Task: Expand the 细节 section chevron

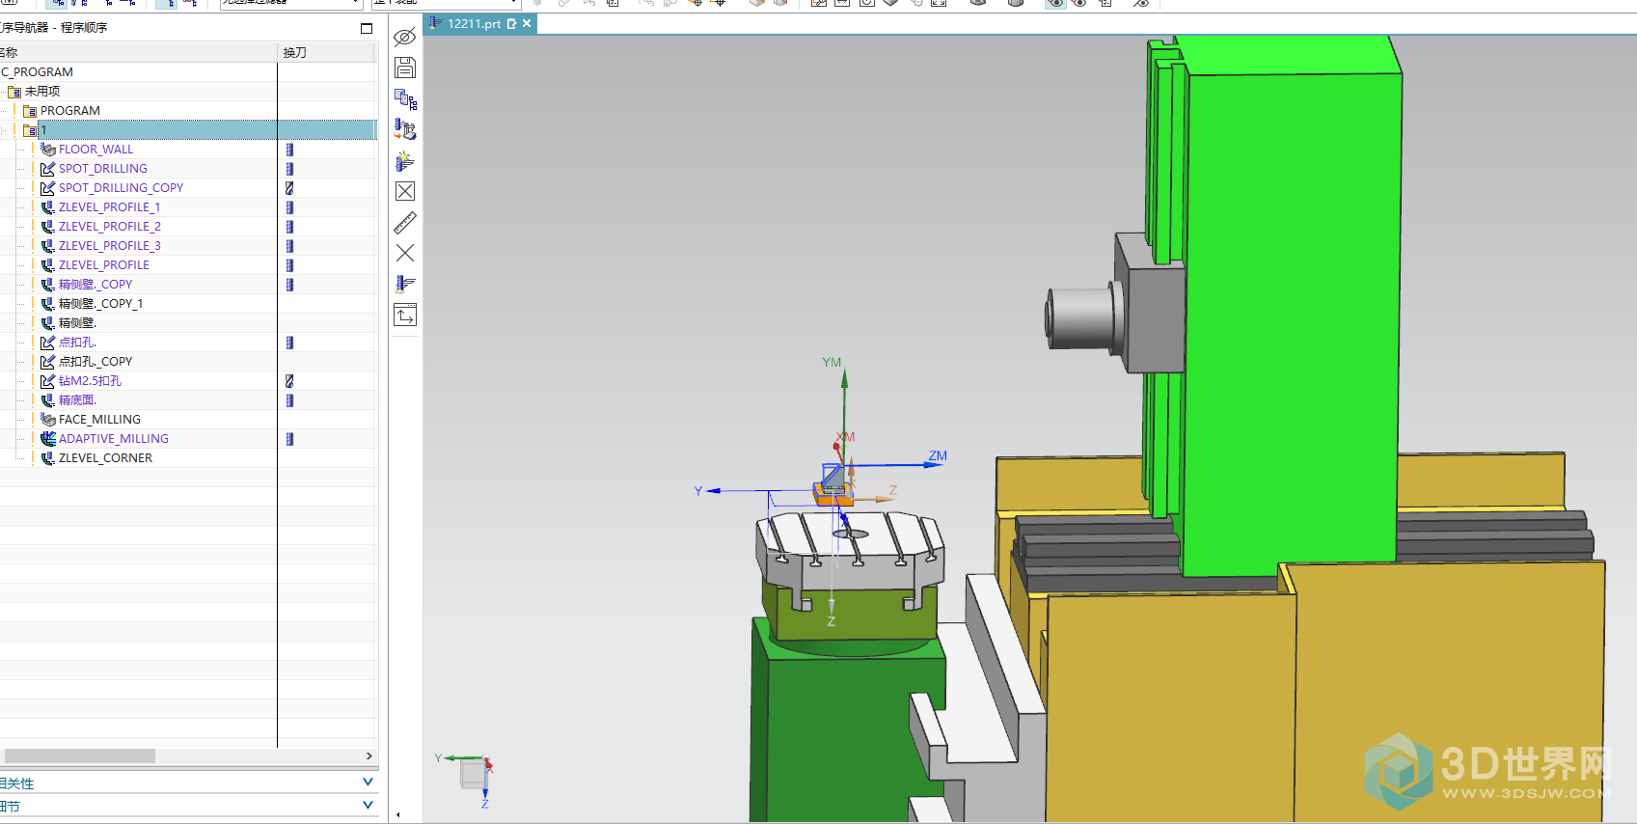Action: 368,806
